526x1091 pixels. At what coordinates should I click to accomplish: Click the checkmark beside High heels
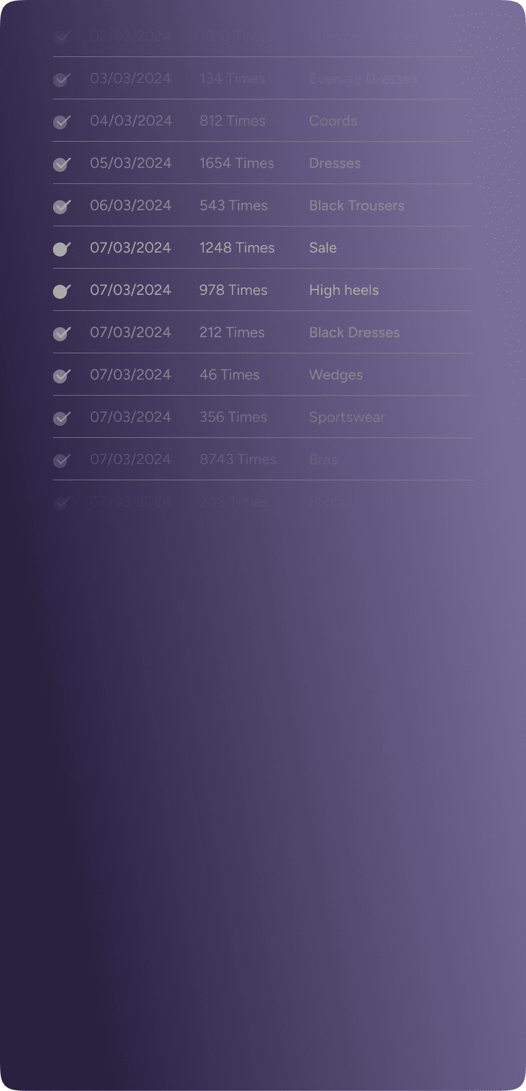click(62, 290)
